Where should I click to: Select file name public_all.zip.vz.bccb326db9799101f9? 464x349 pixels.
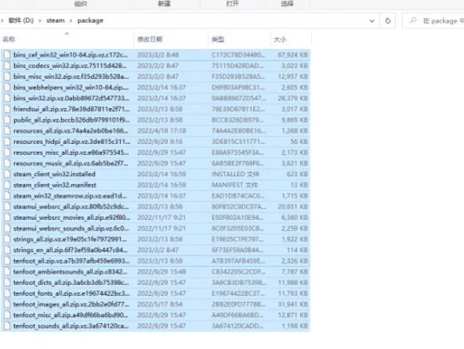[x=71, y=120]
